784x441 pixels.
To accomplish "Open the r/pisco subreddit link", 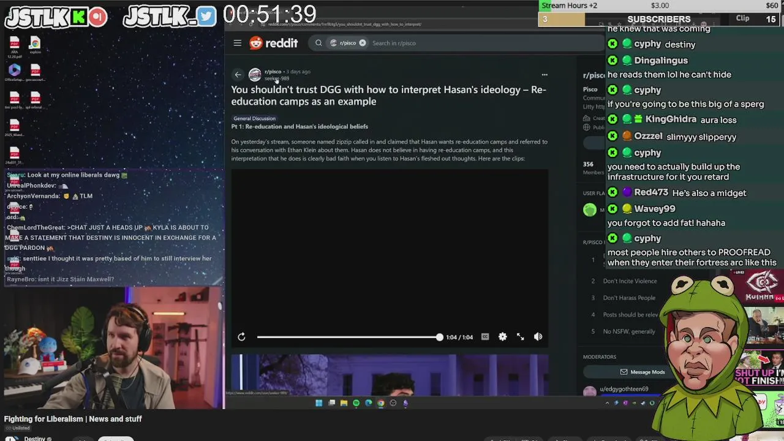I will point(273,72).
